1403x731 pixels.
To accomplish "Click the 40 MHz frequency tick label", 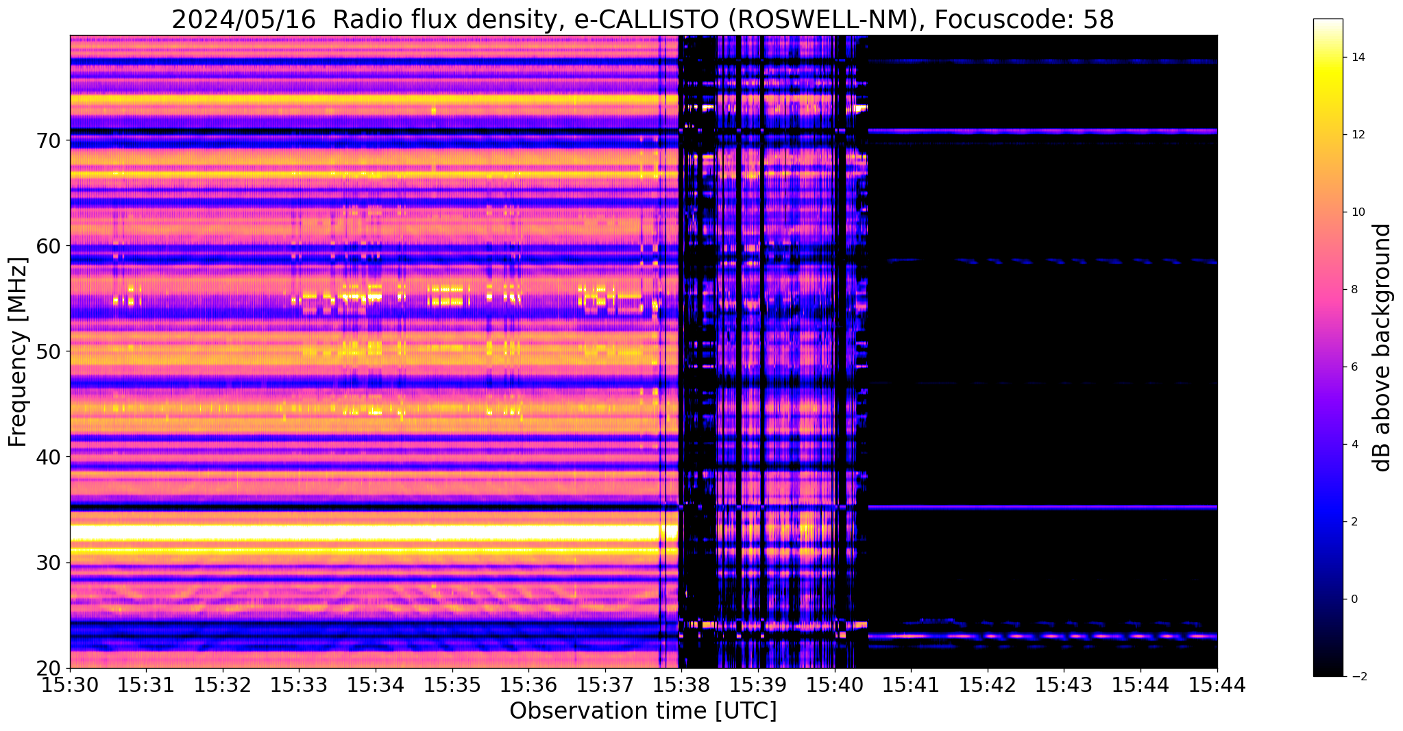I will (50, 456).
